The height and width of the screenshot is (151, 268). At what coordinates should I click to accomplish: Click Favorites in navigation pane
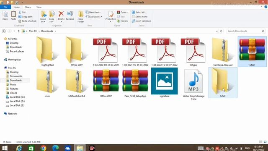point(13,39)
